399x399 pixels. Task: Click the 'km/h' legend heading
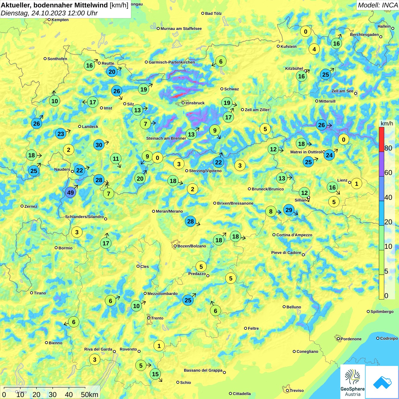(387, 123)
